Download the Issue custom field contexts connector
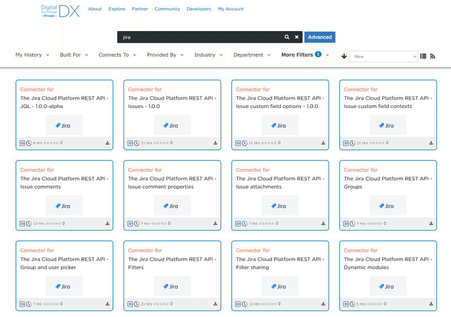The image size is (451, 317). point(431,143)
